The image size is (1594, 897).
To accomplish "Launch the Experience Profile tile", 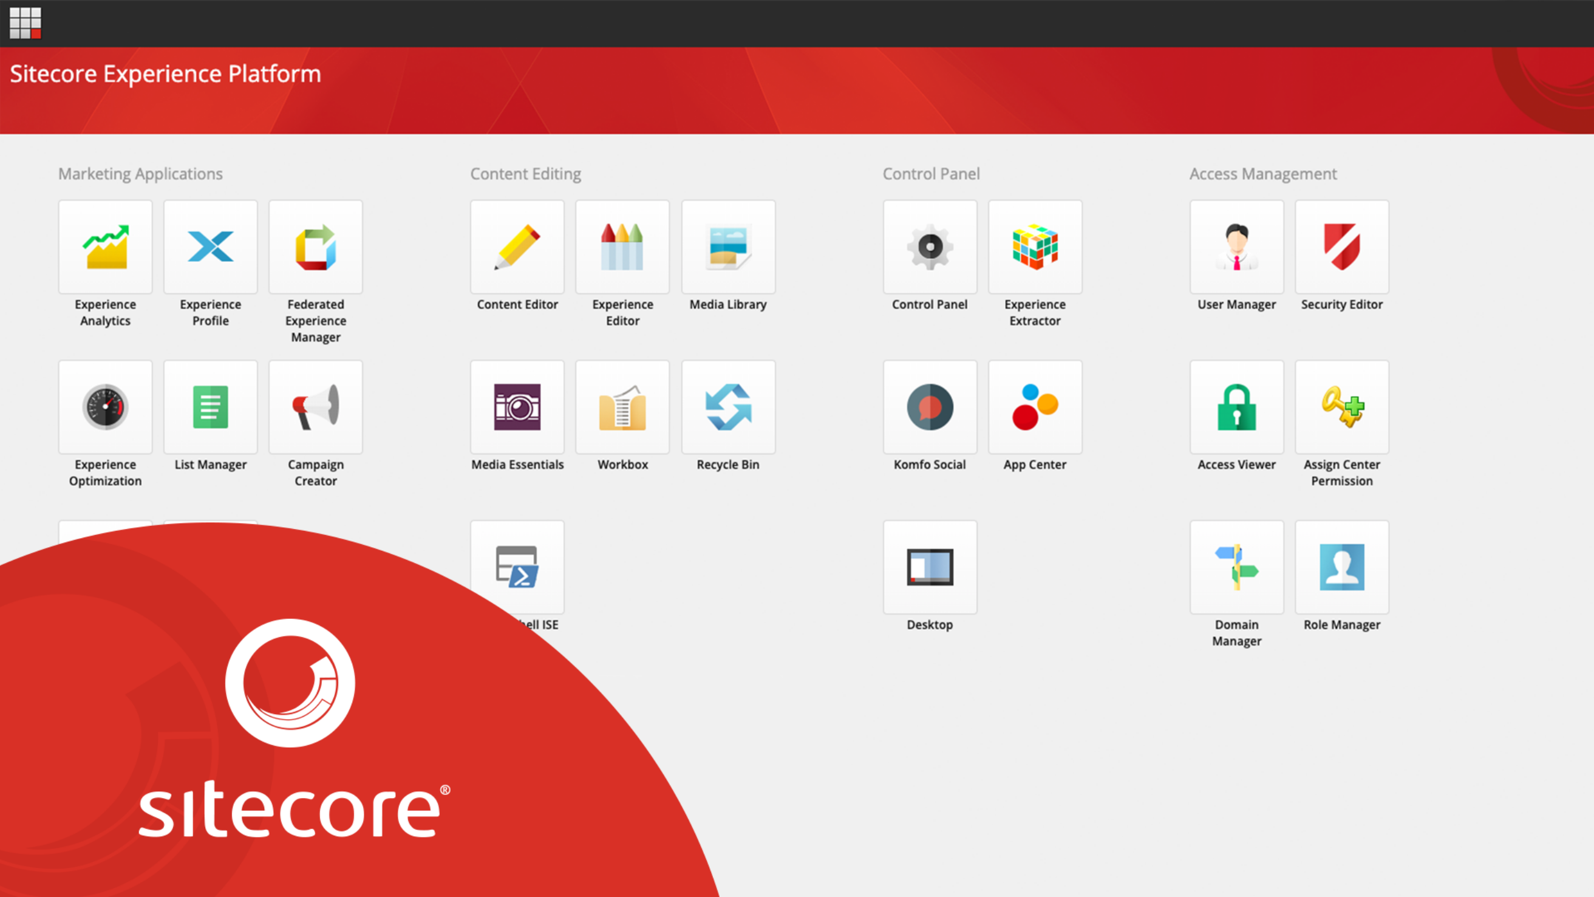I will 210,247.
